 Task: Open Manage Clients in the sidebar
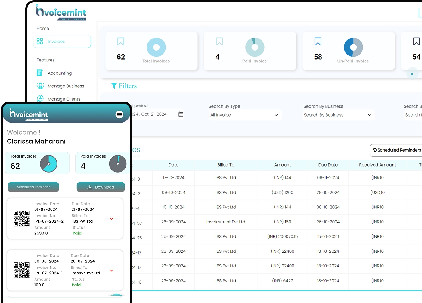point(64,99)
